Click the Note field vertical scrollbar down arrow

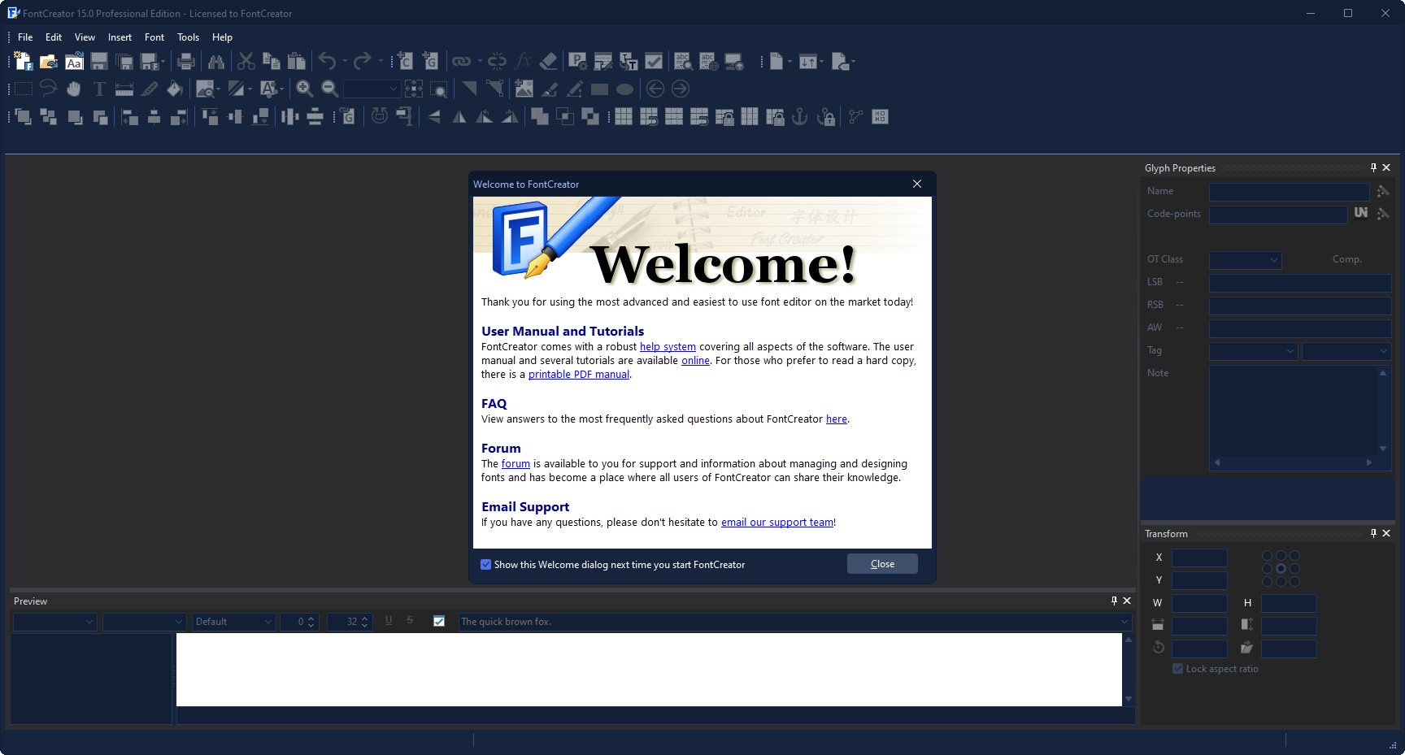[x=1383, y=449]
